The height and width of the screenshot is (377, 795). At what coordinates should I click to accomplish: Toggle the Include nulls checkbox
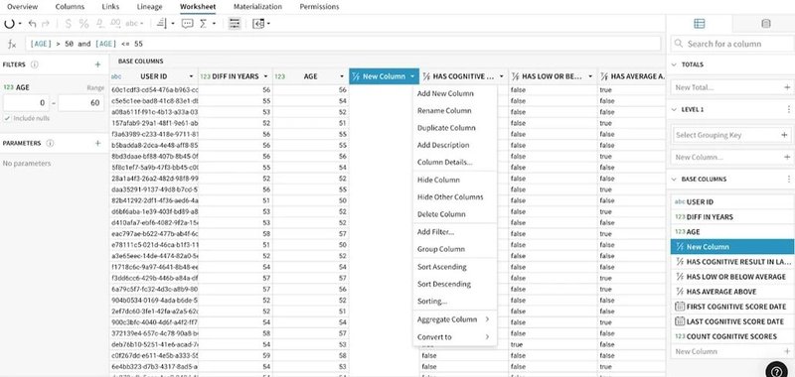[7, 118]
